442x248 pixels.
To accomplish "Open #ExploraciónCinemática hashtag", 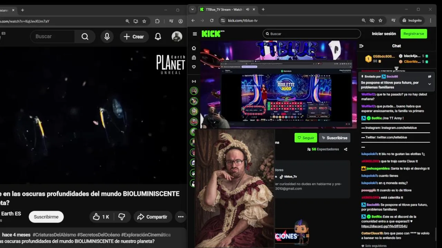I will point(146,235).
